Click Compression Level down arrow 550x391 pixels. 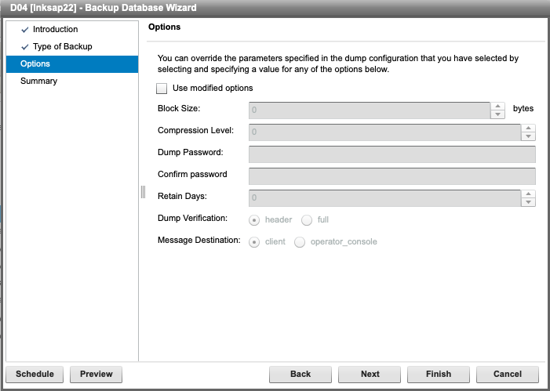(x=529, y=136)
